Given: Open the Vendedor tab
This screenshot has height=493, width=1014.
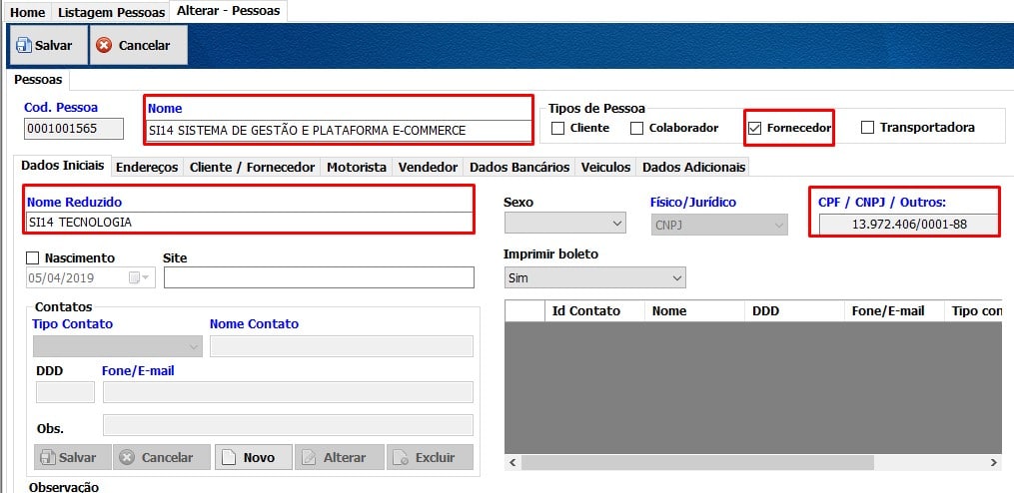Looking at the screenshot, I should click(429, 167).
